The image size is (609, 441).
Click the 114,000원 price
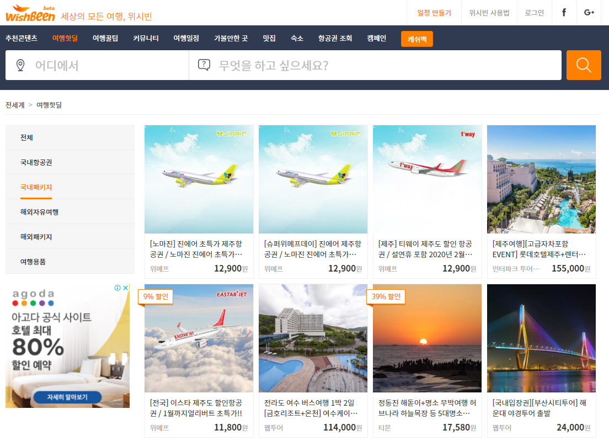pos(343,427)
